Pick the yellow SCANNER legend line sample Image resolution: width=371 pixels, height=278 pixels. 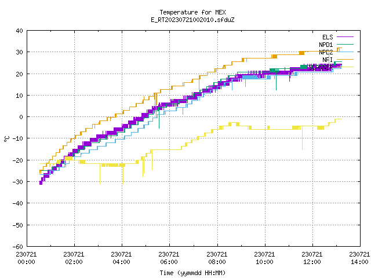tap(345, 67)
